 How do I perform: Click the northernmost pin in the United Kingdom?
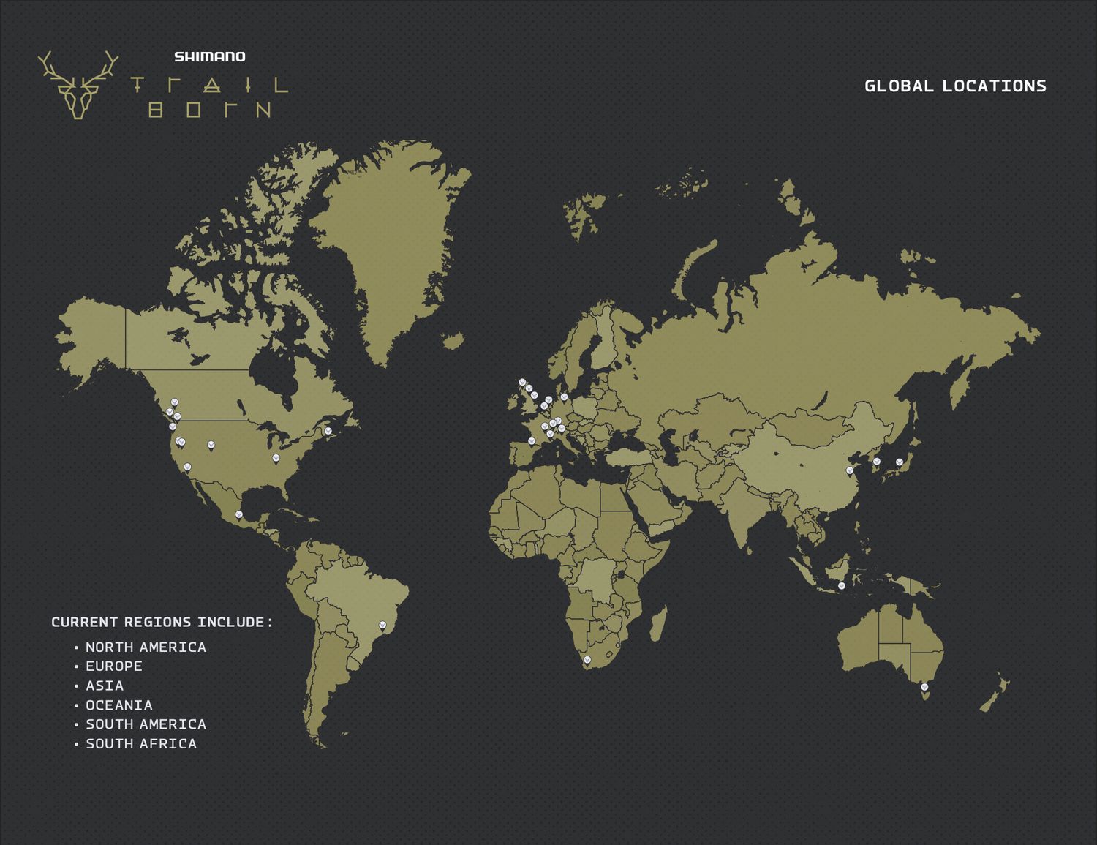point(522,382)
